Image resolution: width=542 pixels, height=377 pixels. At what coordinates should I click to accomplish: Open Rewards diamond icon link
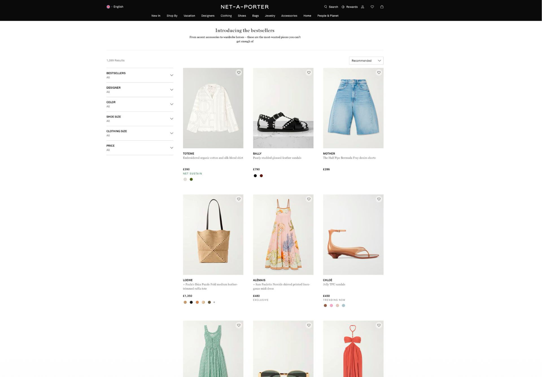click(343, 7)
